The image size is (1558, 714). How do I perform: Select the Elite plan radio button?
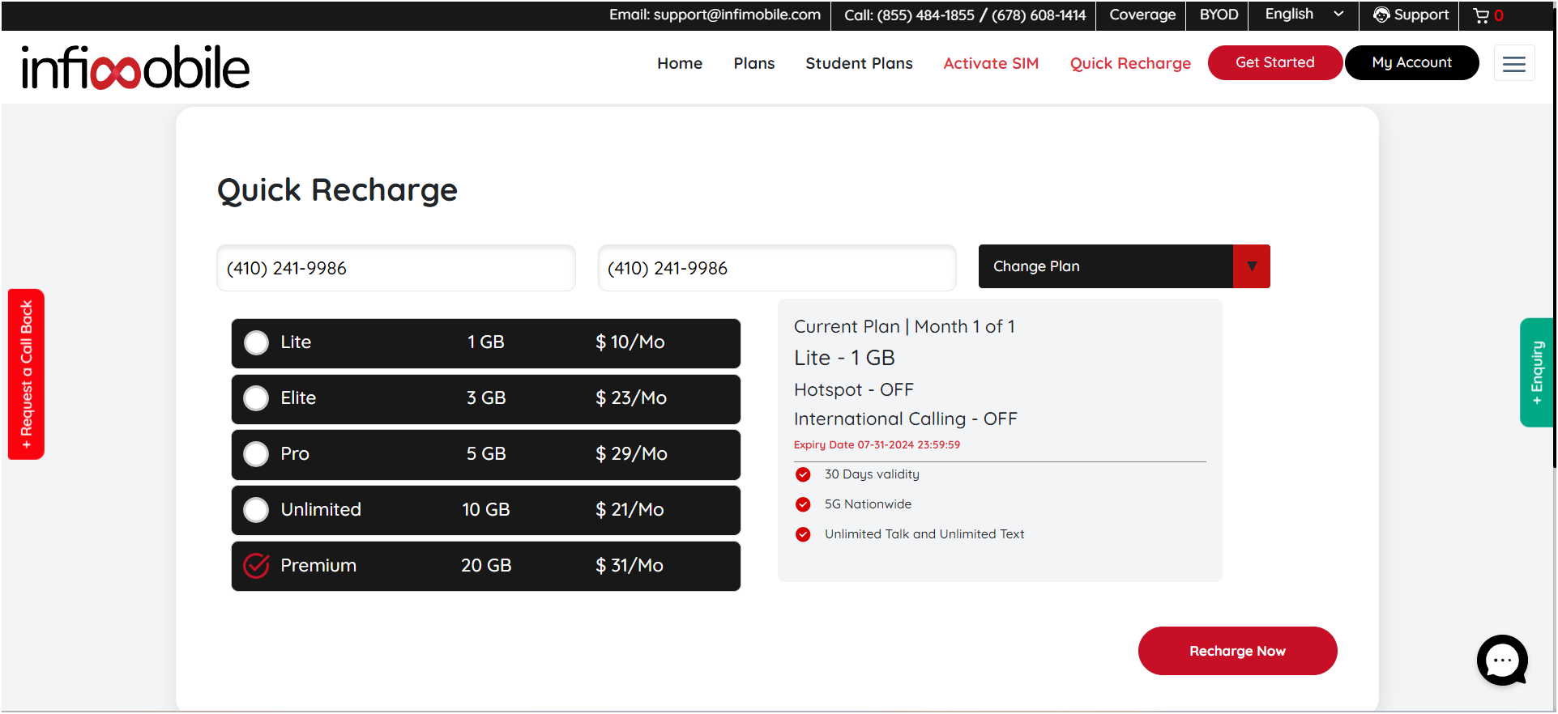coord(256,398)
